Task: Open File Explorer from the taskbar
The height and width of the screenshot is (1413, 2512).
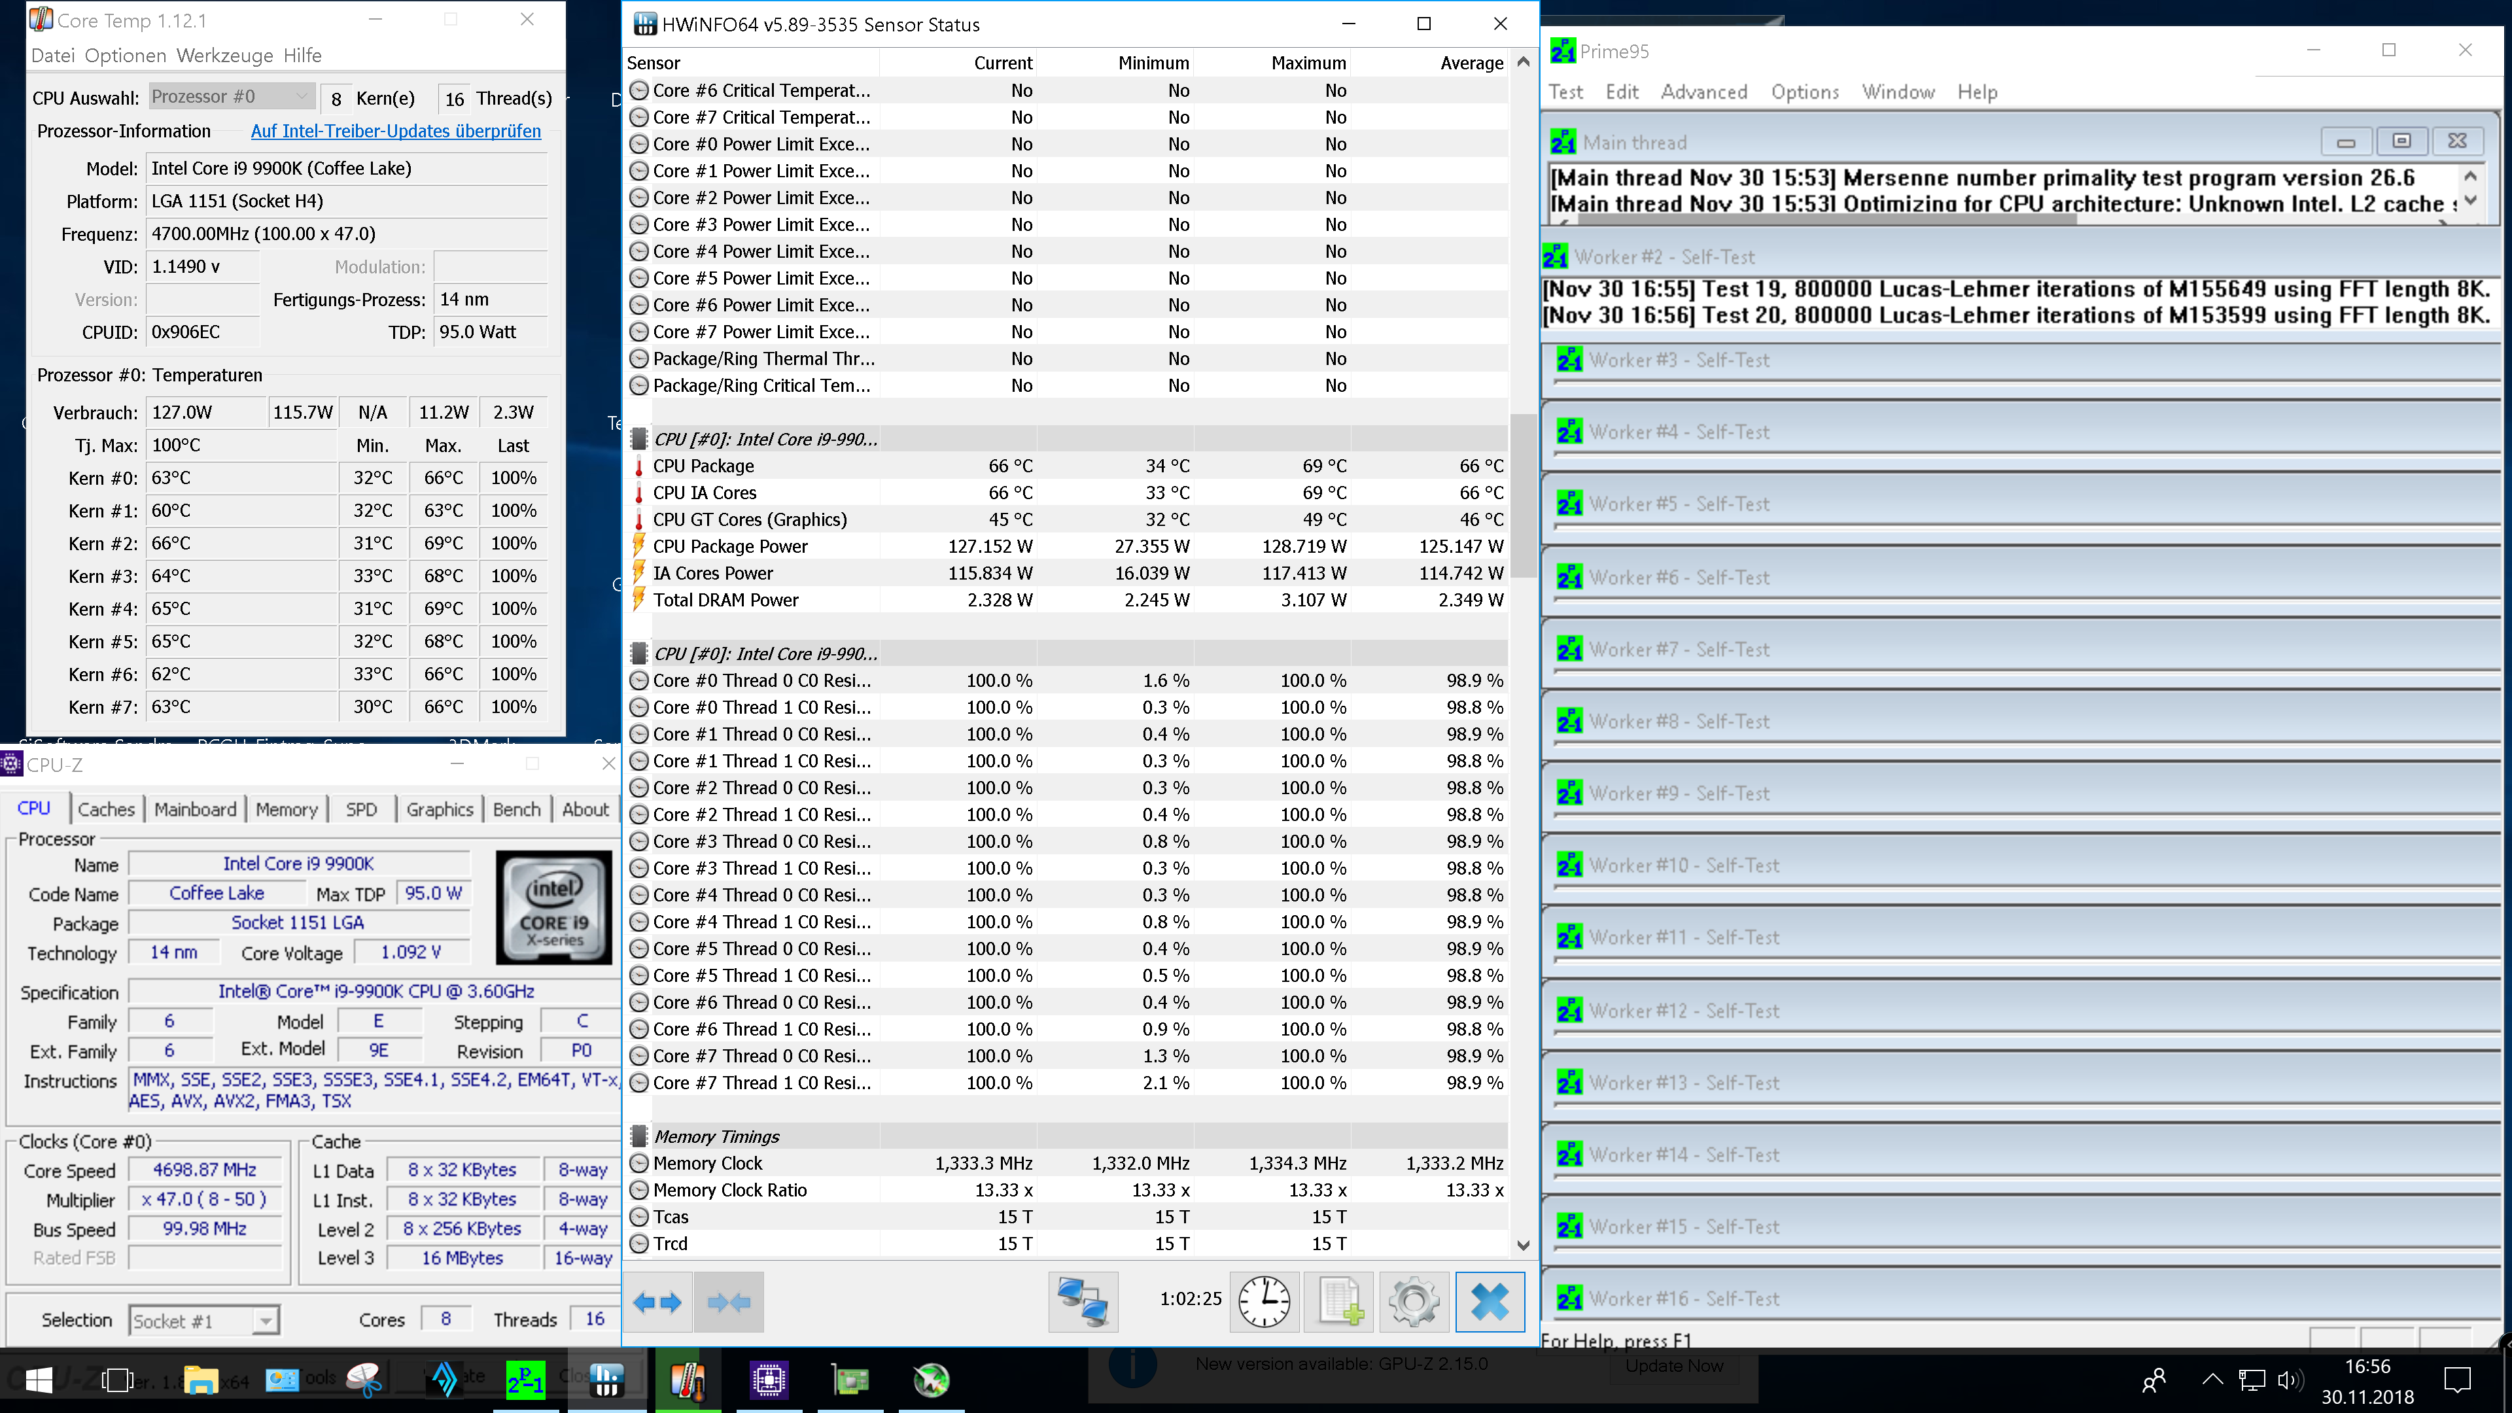Action: 201,1380
